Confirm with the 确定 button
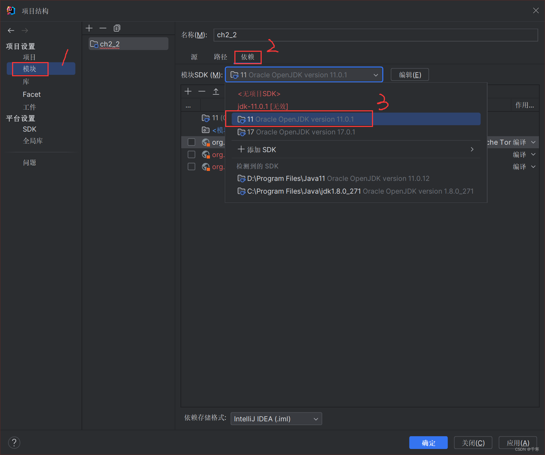Screen dimensions: 545x455 [428, 443]
